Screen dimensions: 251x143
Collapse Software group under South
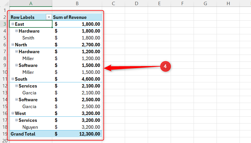click(16, 100)
